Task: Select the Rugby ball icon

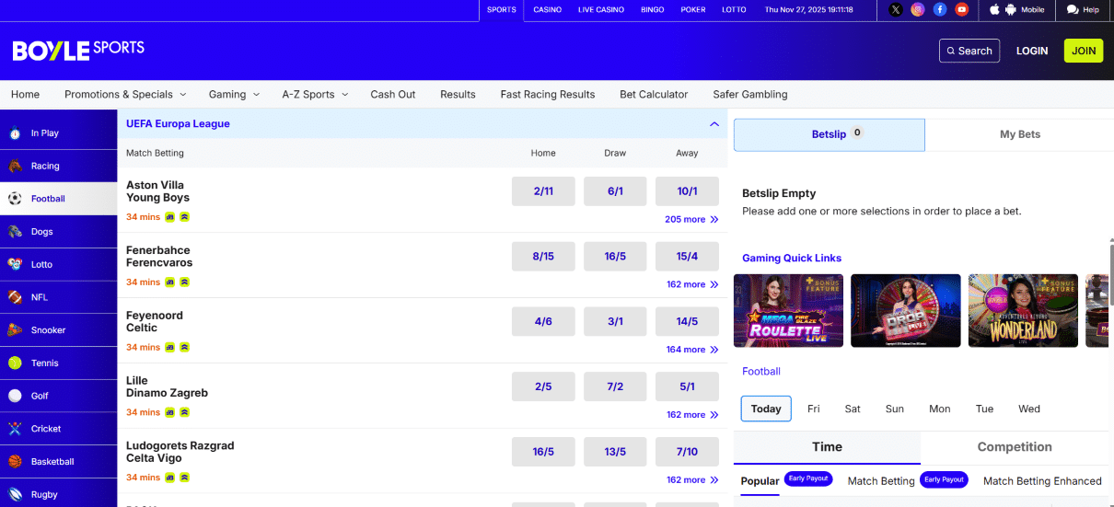Action: [15, 494]
